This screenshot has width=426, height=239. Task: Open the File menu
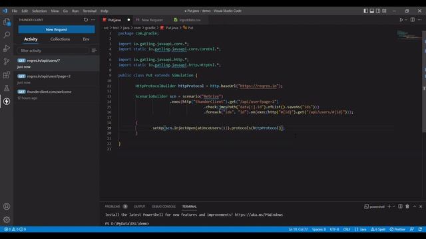click(x=15, y=11)
